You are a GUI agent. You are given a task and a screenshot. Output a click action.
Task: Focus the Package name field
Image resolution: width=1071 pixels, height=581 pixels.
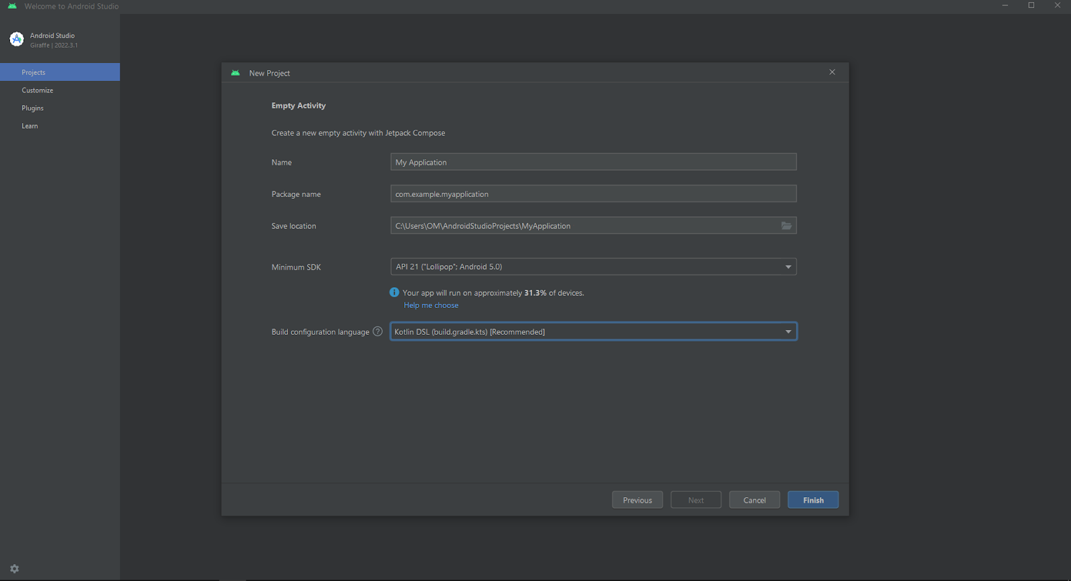coord(593,193)
